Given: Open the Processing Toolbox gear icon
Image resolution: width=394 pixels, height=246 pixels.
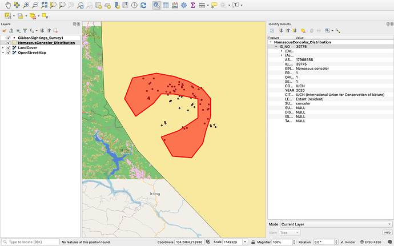Looking at the screenshot, I should click(x=184, y=5).
